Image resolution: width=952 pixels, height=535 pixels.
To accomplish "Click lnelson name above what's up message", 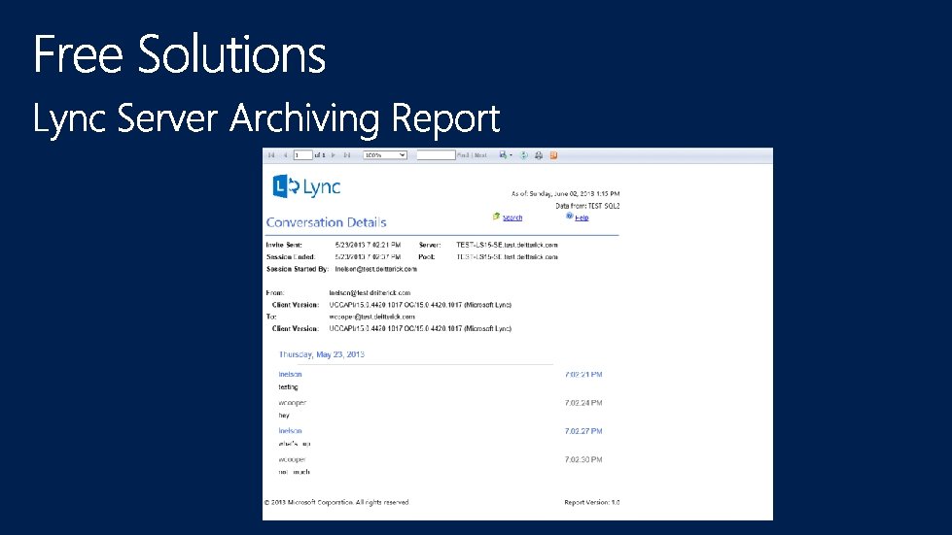I will click(x=290, y=431).
